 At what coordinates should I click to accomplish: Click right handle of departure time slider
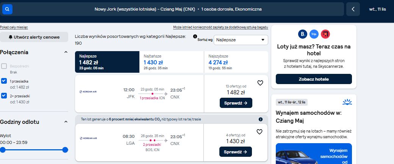click(65, 150)
